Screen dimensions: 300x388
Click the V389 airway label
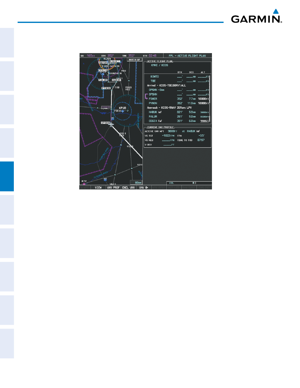pos(128,87)
